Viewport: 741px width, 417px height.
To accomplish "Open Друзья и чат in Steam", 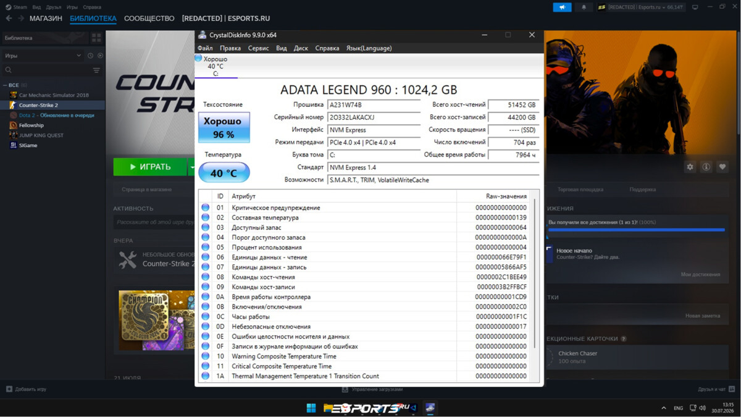I will pos(716,389).
